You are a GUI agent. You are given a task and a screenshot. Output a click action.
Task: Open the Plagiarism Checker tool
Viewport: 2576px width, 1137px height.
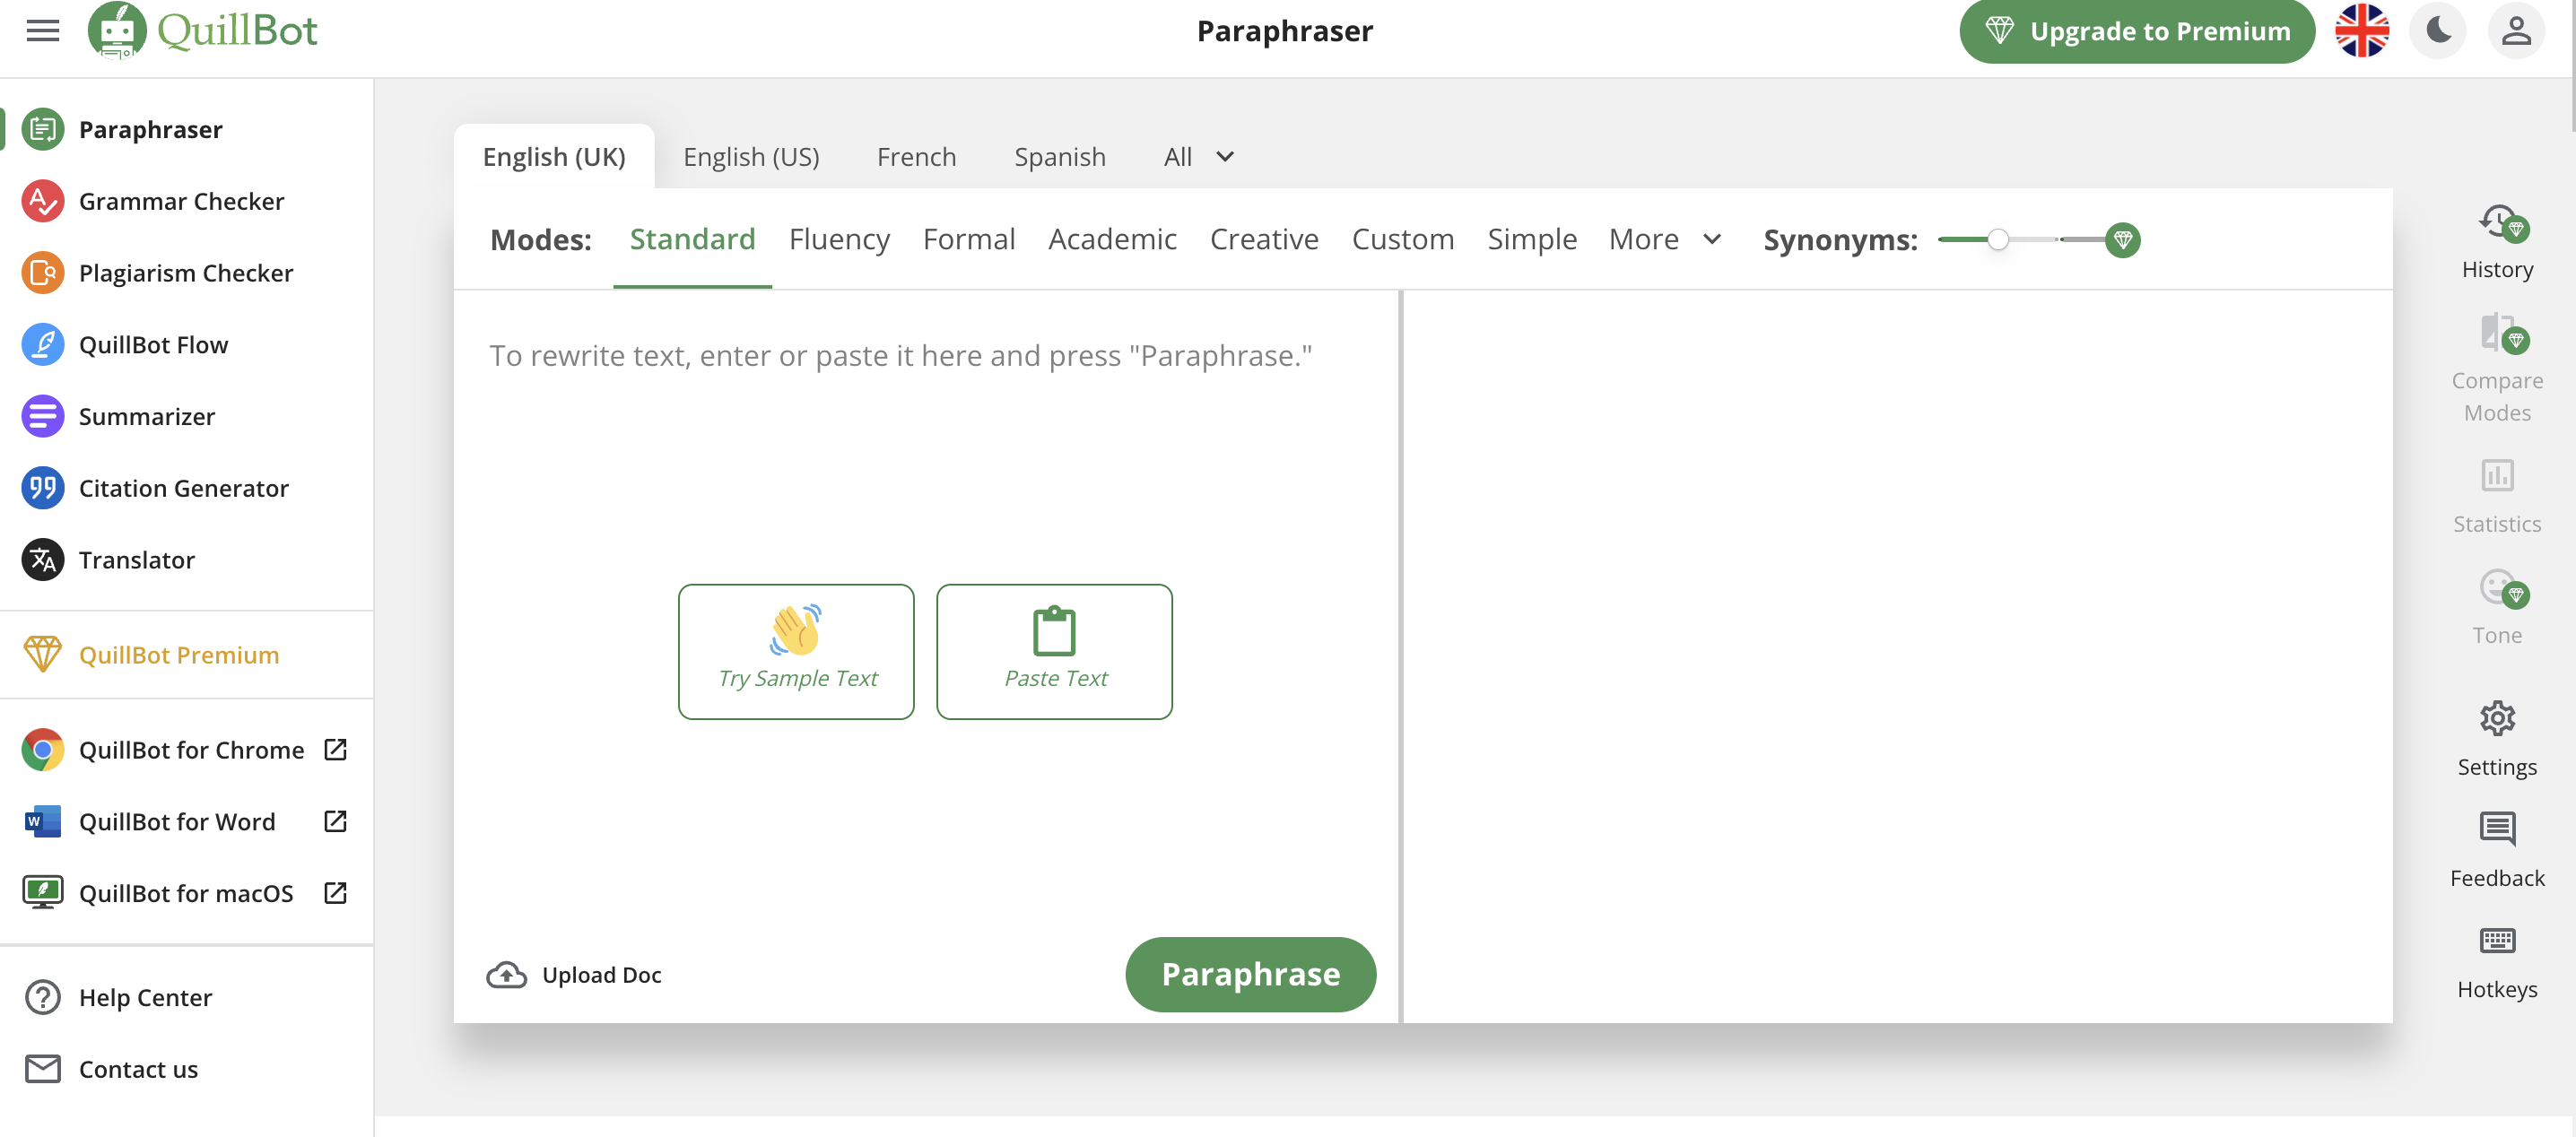coord(186,271)
